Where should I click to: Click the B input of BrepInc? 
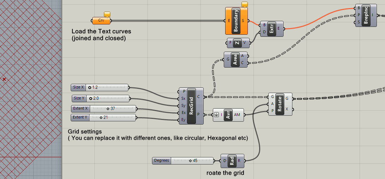359,8
